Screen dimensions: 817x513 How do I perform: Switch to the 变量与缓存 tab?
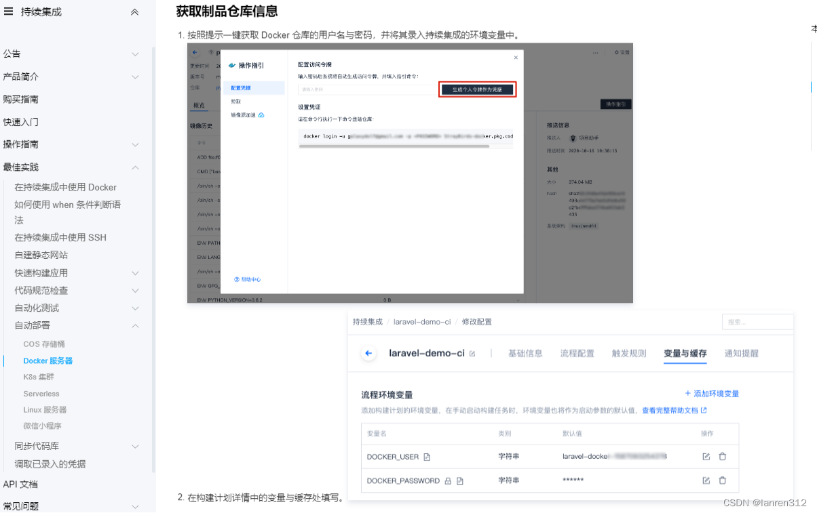(685, 353)
